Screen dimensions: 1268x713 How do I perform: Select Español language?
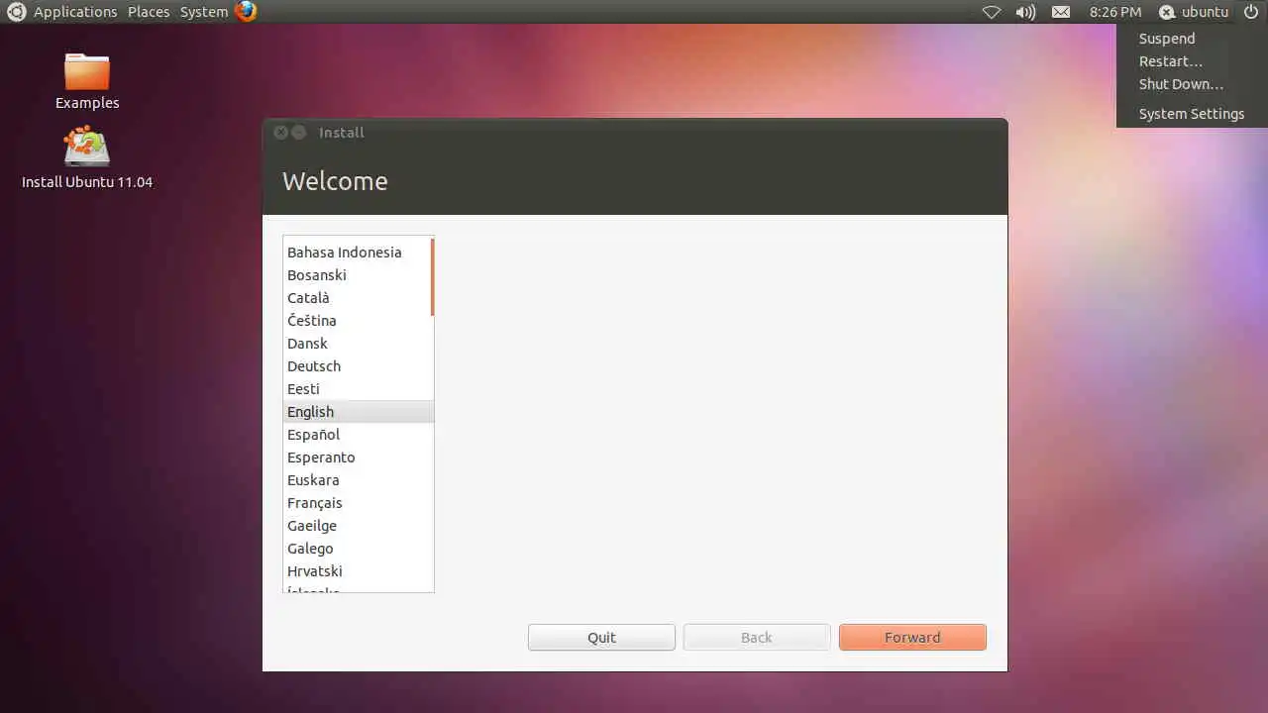click(x=357, y=435)
